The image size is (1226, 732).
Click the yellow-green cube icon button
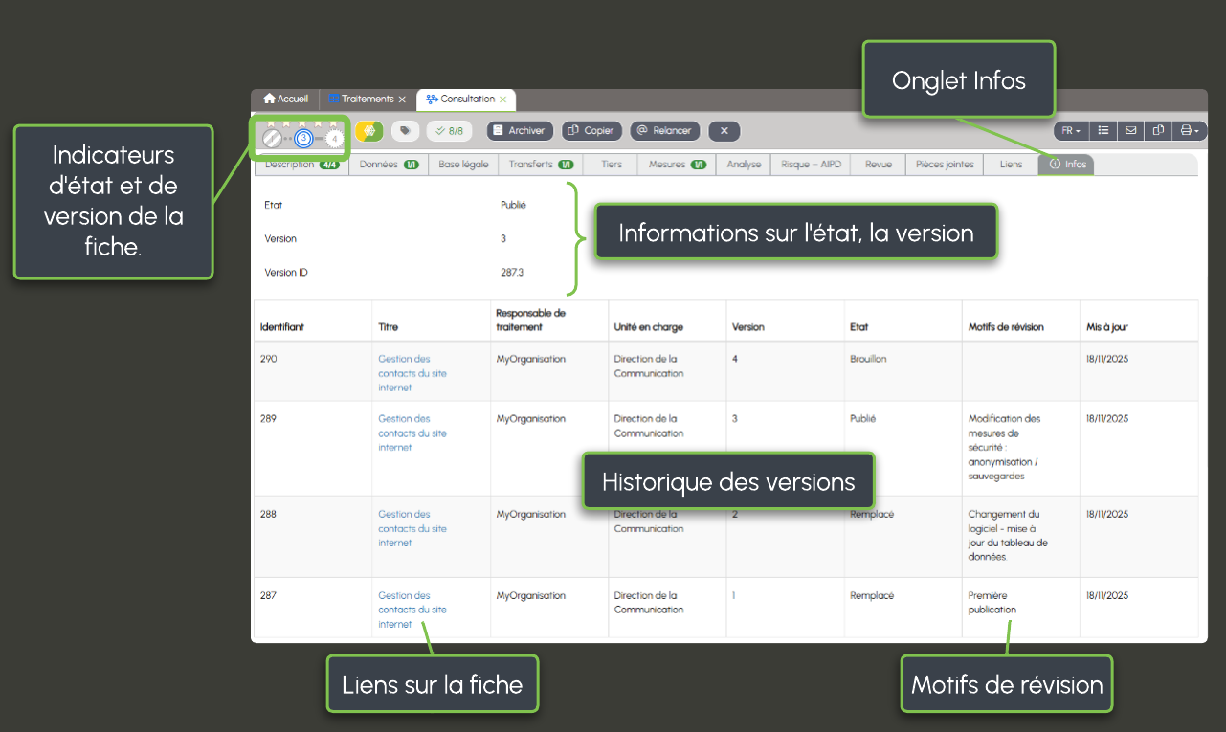[369, 131]
